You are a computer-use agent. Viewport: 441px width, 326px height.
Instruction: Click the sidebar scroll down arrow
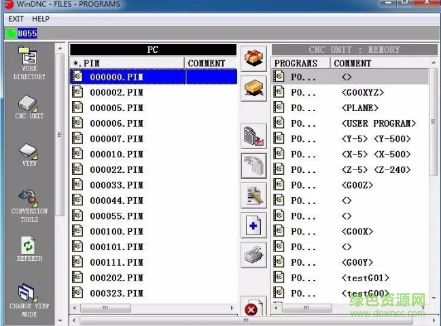pyautogui.click(x=60, y=320)
